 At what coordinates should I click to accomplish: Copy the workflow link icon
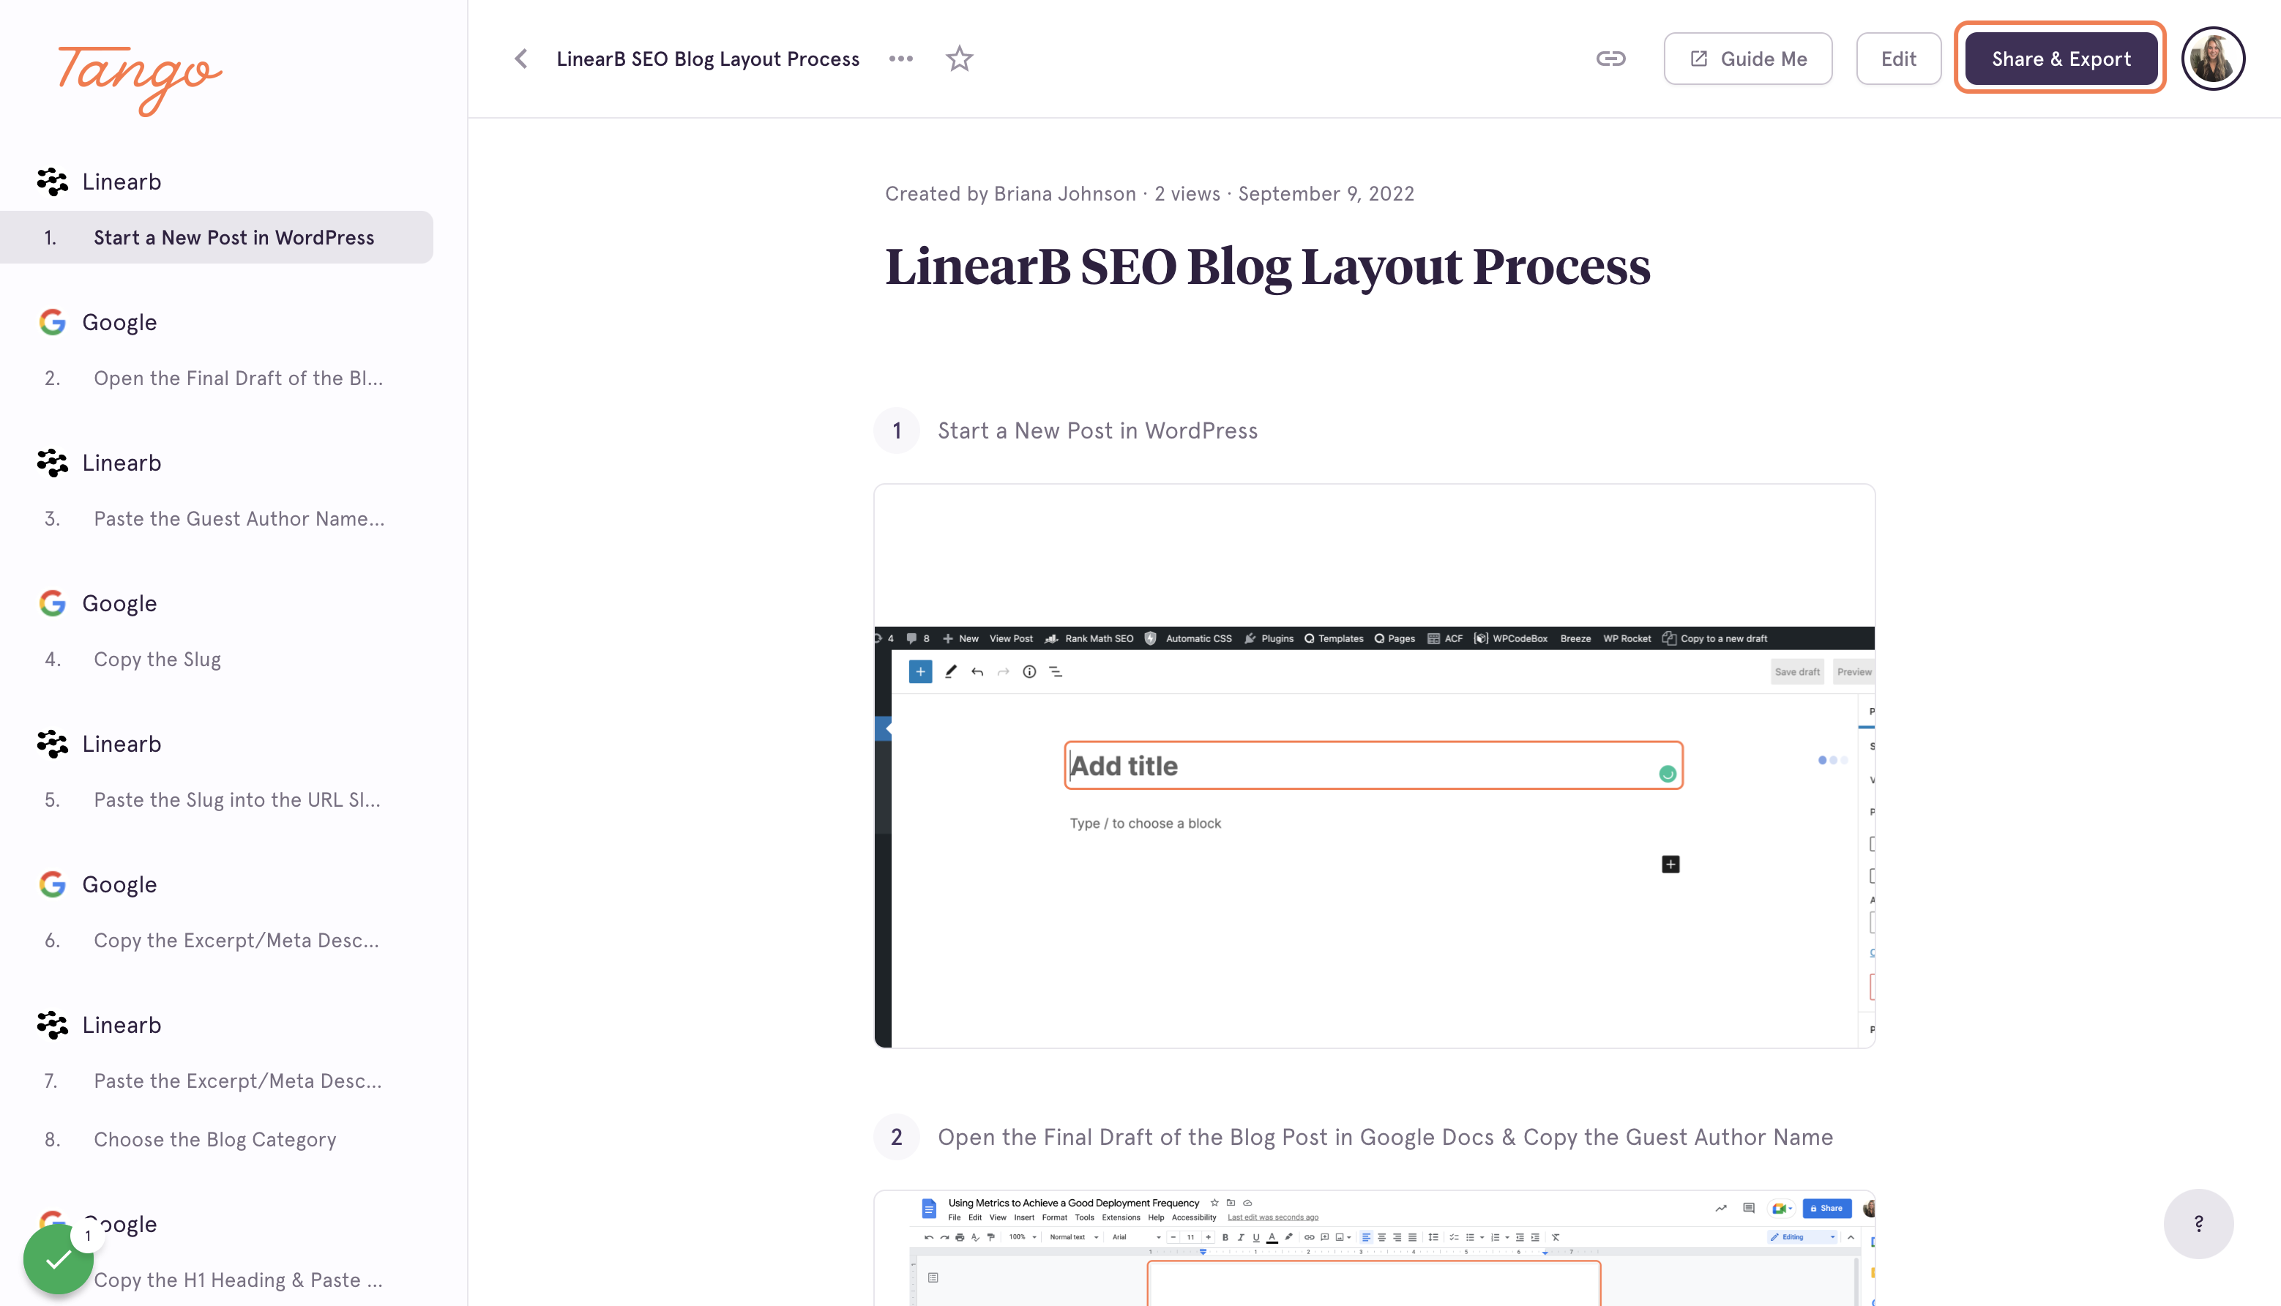pos(1610,59)
